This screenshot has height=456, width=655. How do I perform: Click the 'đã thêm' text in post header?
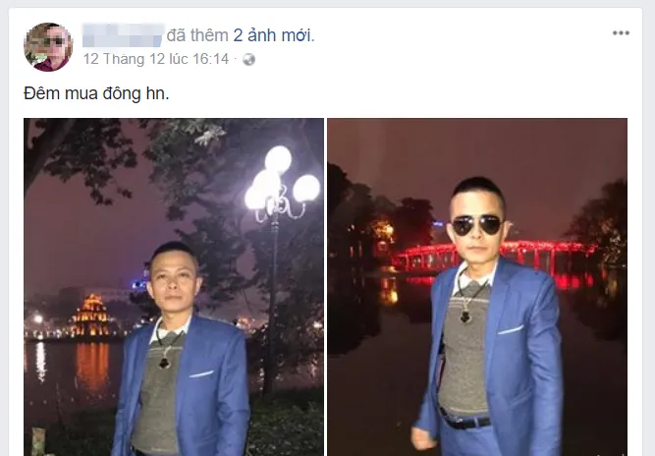coord(197,35)
